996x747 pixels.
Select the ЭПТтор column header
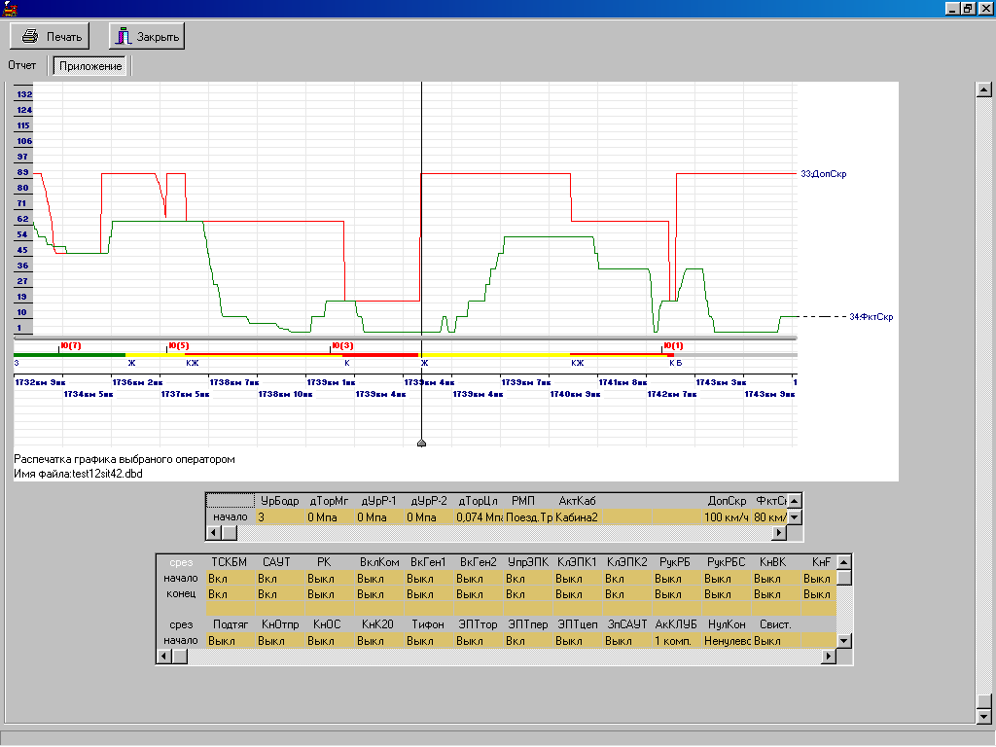coord(478,624)
